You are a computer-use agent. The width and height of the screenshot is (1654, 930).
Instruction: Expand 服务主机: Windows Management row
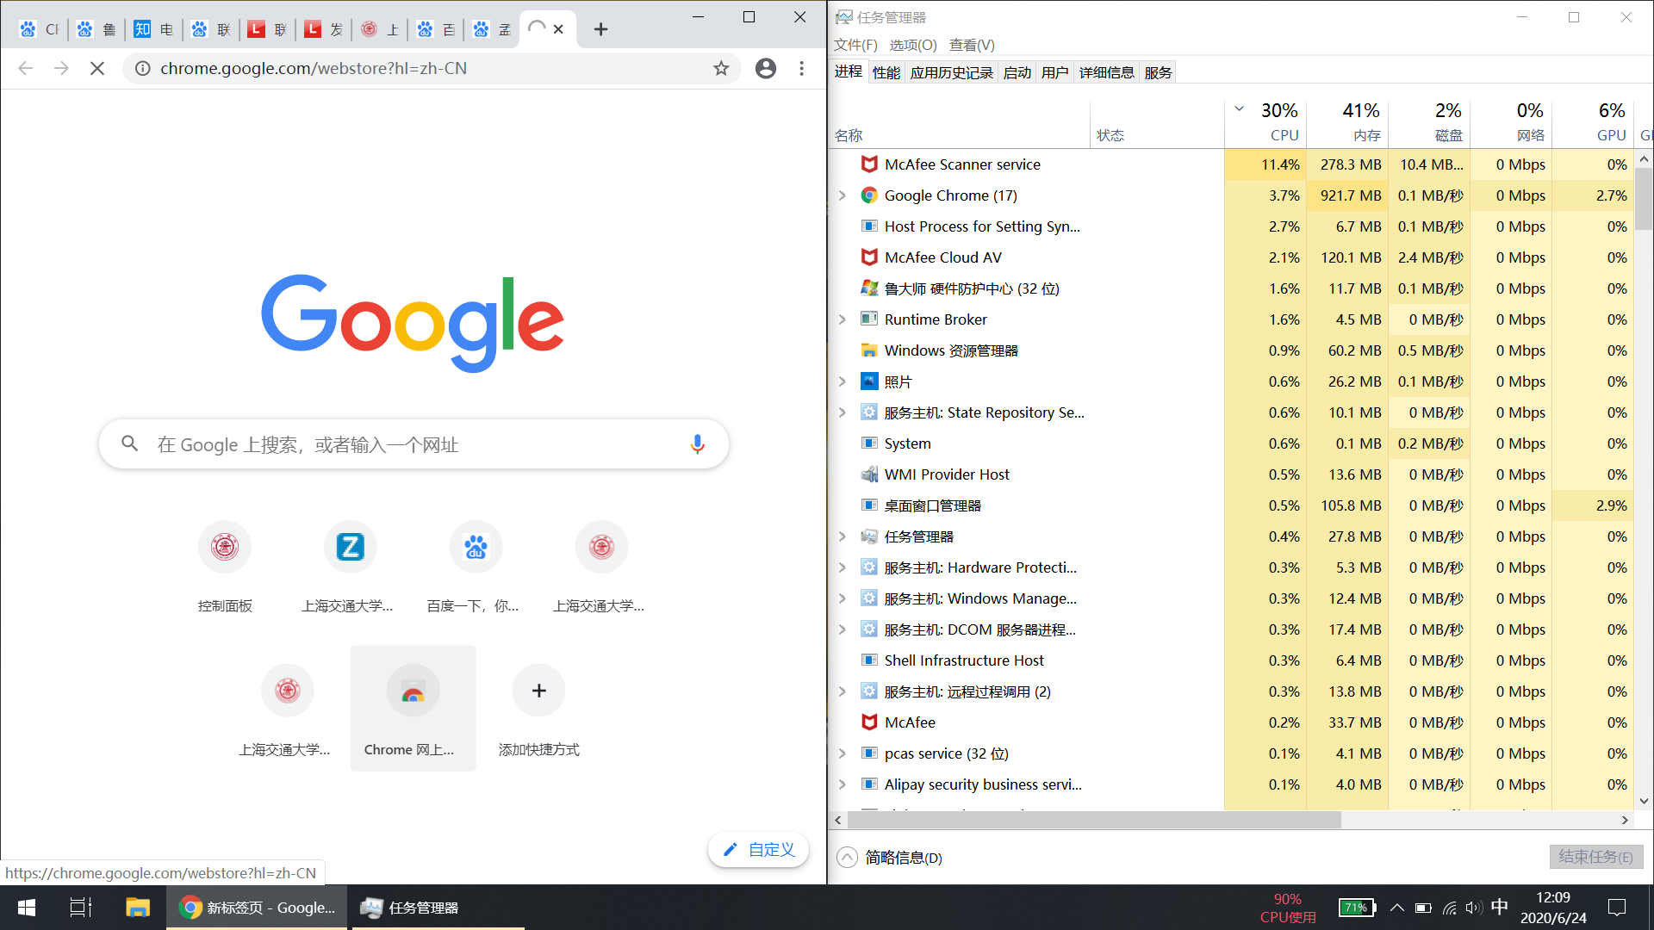[x=843, y=598]
